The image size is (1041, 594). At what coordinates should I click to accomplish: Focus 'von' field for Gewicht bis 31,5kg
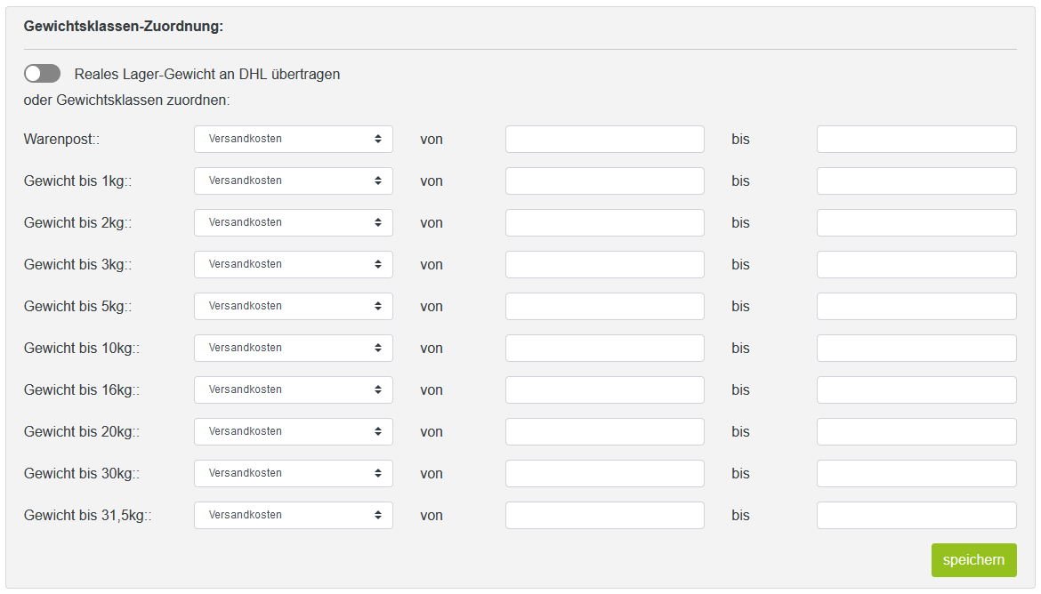605,516
